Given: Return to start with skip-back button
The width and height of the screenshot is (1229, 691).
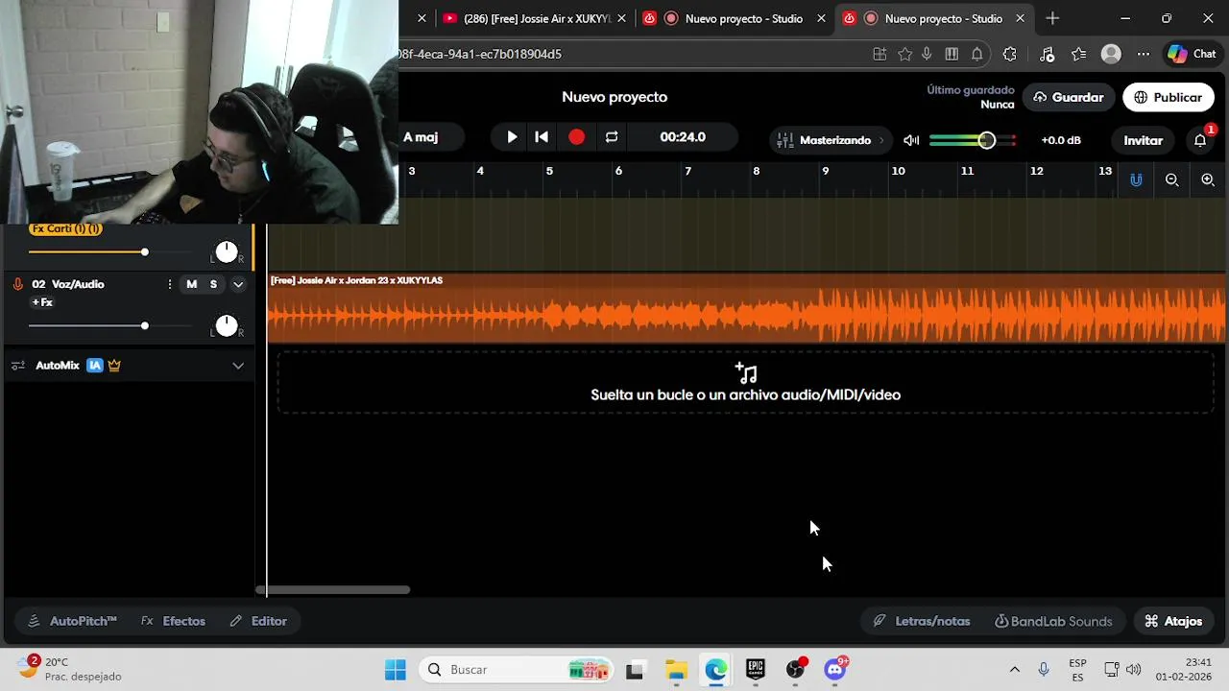Looking at the screenshot, I should click(x=542, y=137).
